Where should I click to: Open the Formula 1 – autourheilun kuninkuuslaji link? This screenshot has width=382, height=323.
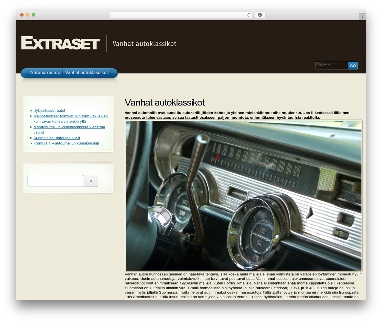pyautogui.click(x=66, y=143)
